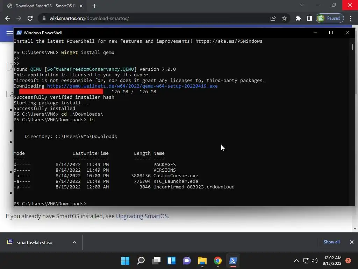The width and height of the screenshot is (358, 269).
Task: Open a new Chrome tab
Action: point(94,6)
